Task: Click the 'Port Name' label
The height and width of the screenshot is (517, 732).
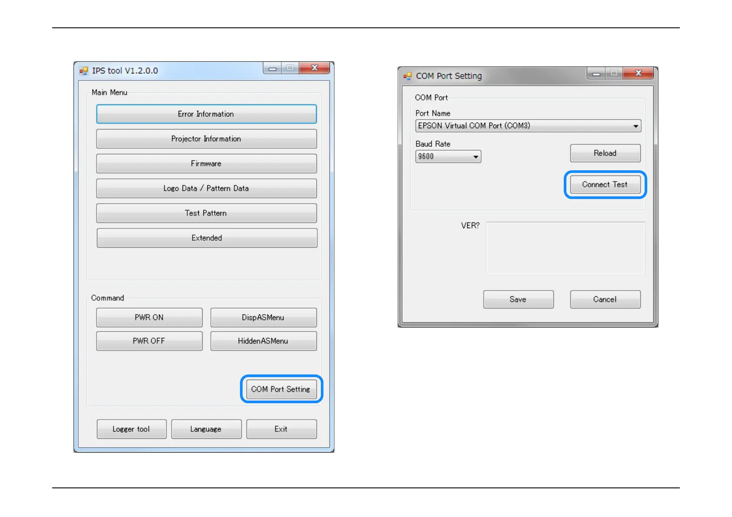Action: click(433, 113)
